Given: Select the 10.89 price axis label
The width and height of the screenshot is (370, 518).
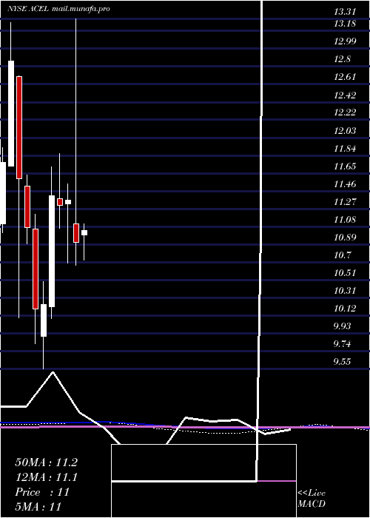Looking at the screenshot, I should 345,238.
